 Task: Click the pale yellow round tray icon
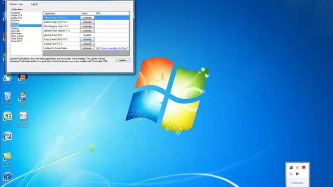point(297,167)
